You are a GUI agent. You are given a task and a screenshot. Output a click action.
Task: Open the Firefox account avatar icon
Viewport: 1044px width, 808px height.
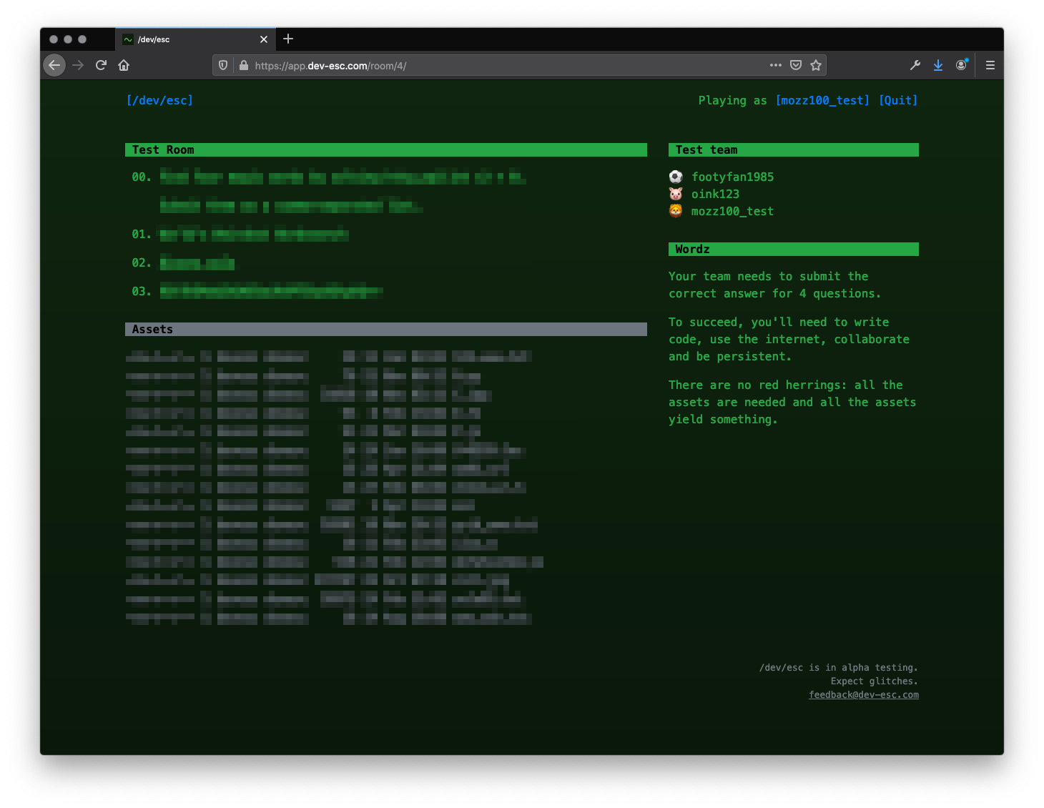click(962, 65)
